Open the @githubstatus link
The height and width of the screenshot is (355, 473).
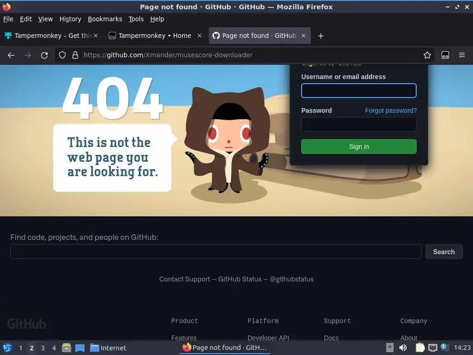[x=291, y=279]
